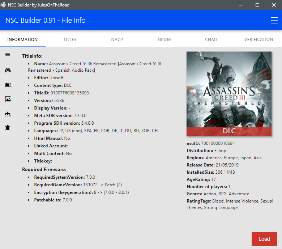Select the hierarchy tree sidebar icon

[x=8, y=114]
